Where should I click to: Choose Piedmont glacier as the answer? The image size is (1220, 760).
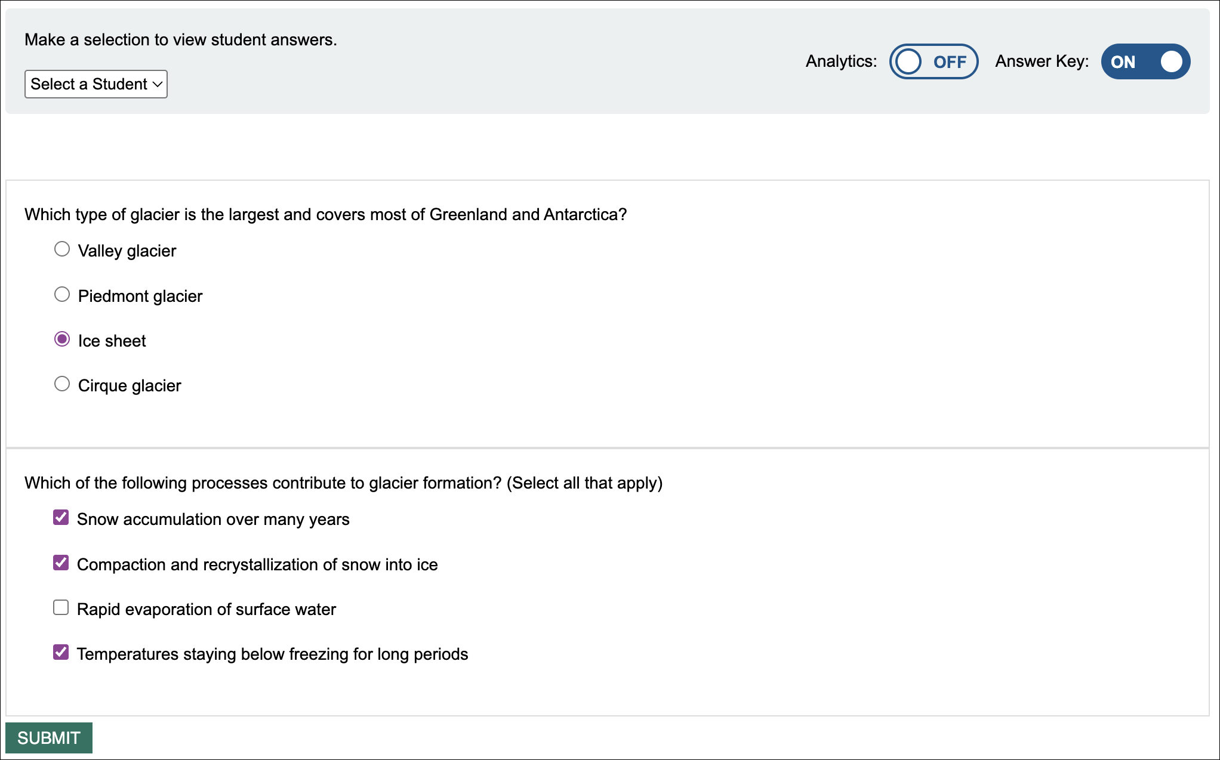click(x=61, y=294)
